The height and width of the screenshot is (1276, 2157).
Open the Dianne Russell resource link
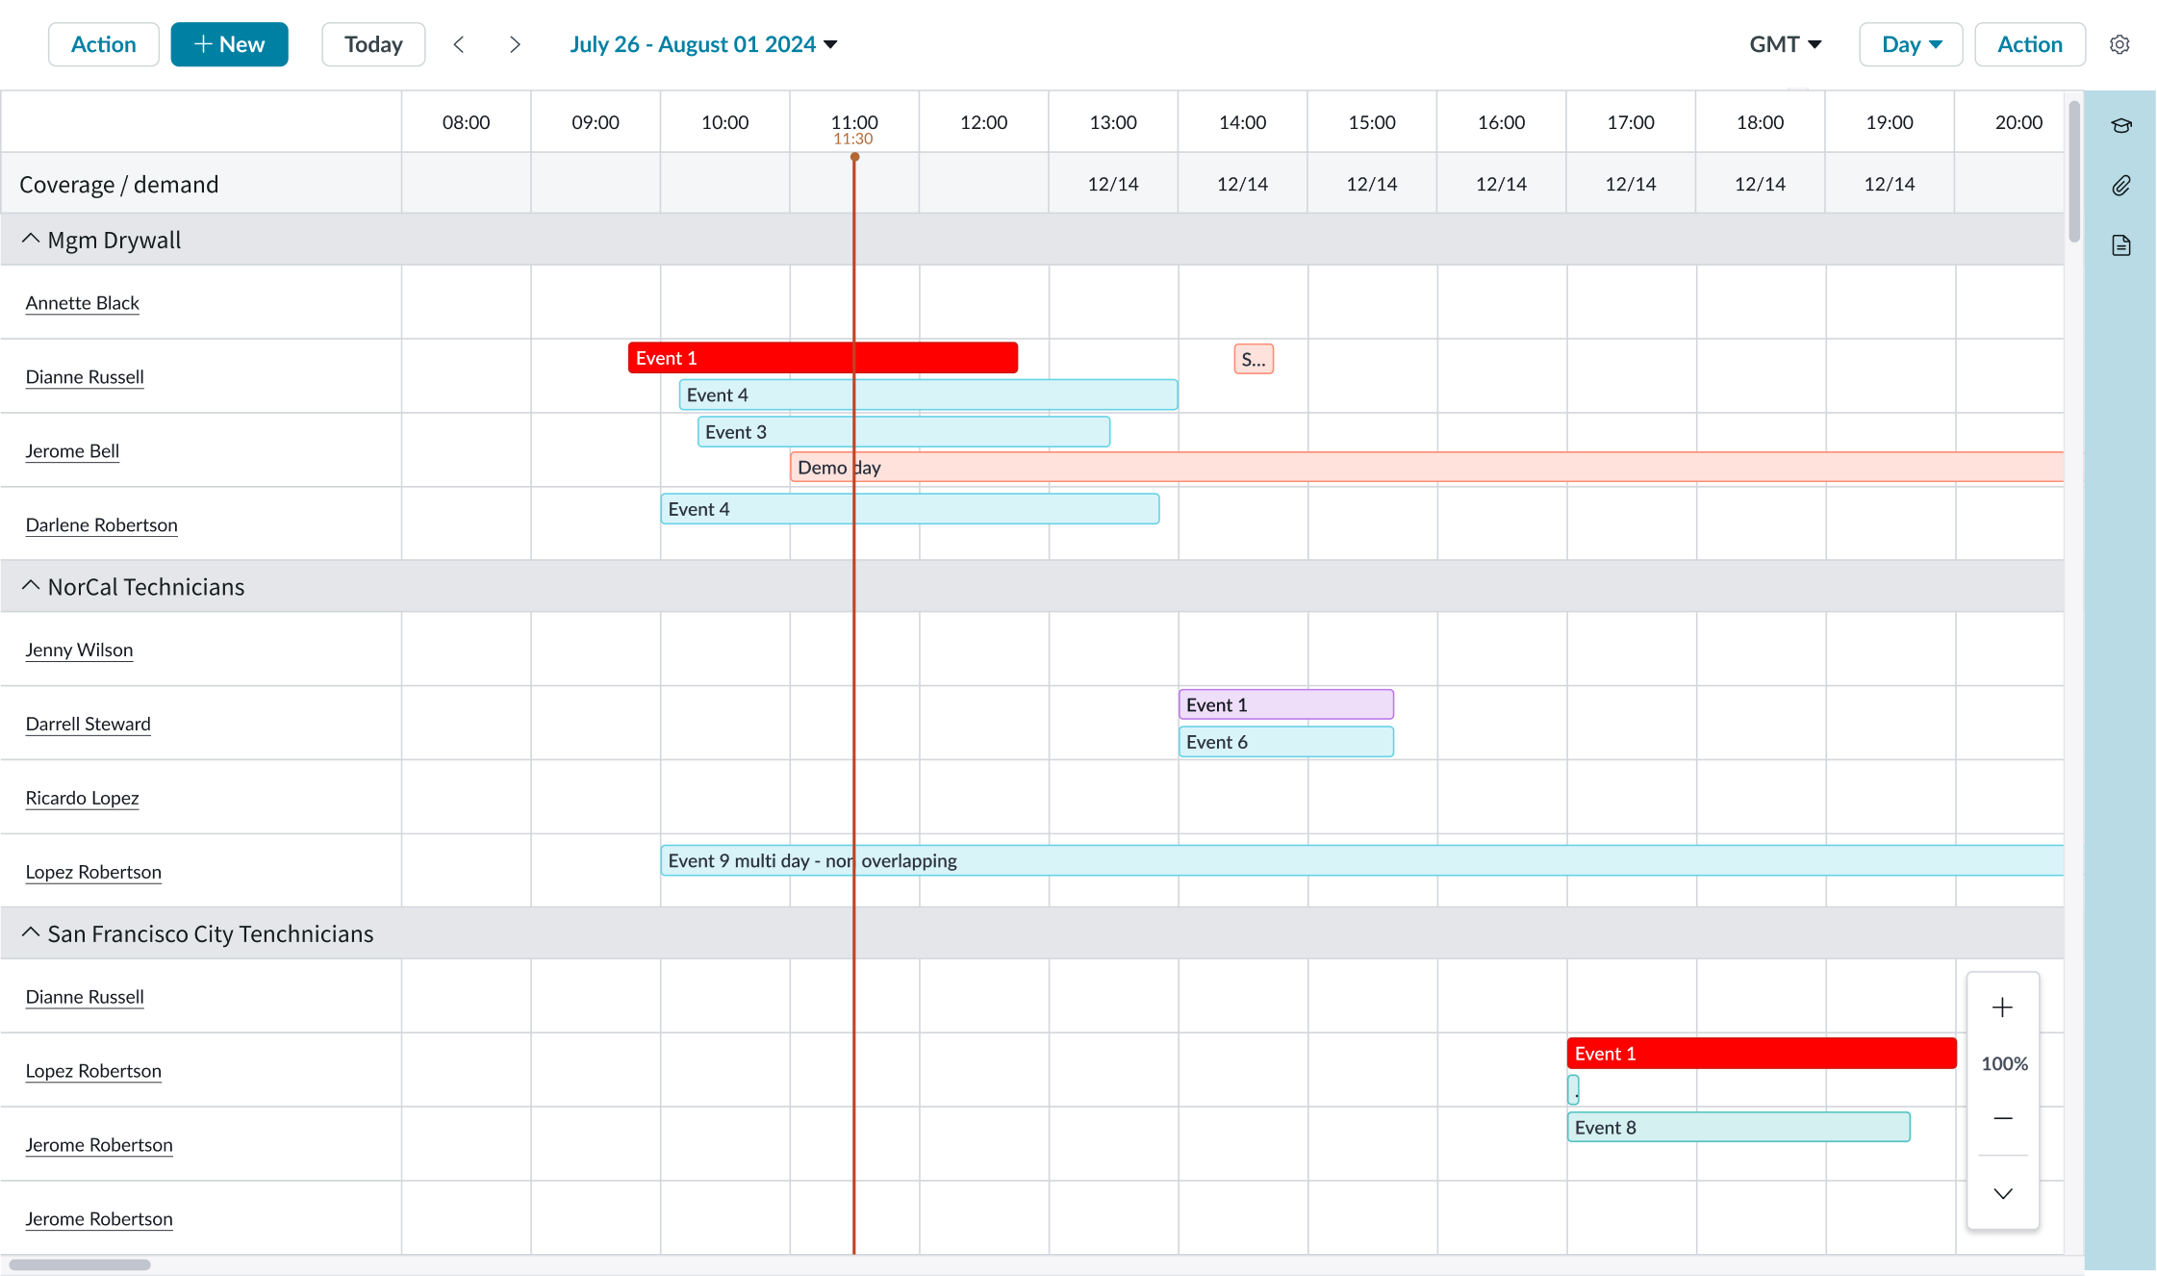(84, 377)
